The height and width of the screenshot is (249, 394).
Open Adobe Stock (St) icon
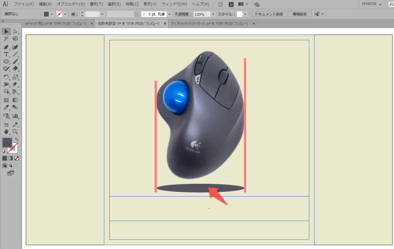click(231, 4)
